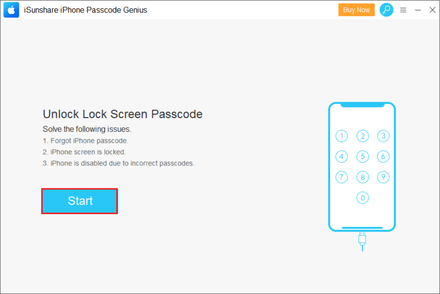Click keypad digit 2 on phone illustration
The width and height of the screenshot is (440, 294).
pyautogui.click(x=362, y=136)
